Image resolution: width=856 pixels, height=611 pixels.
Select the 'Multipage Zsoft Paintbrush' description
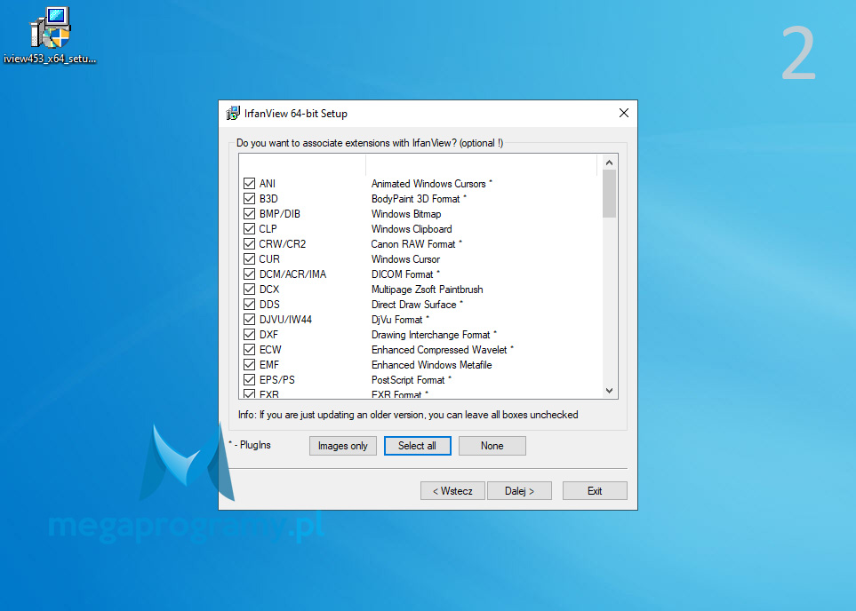click(428, 290)
